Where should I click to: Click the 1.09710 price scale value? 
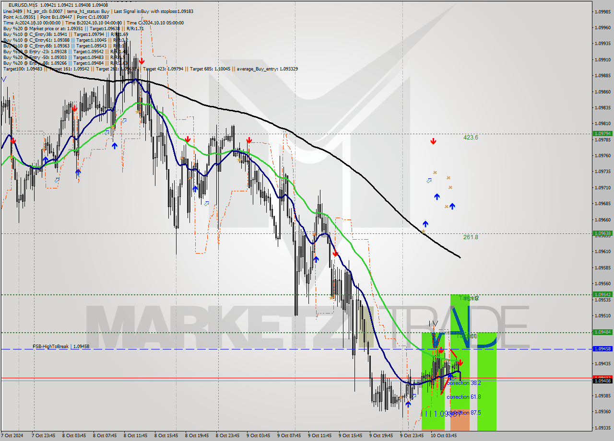click(x=602, y=187)
